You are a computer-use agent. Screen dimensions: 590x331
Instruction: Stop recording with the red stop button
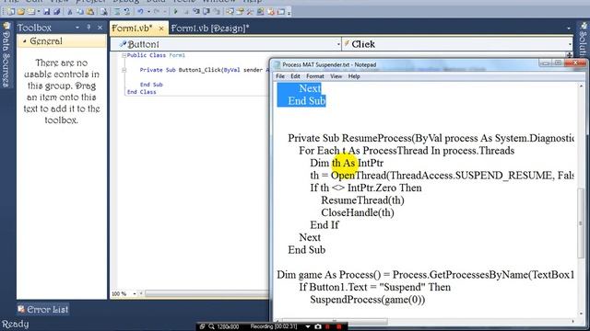(338, 326)
